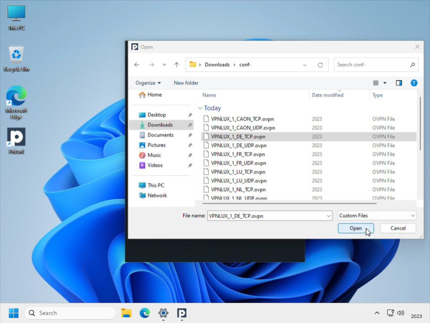Select the VPNLUX_1_FR_UDP.ovpn file
Screen dimensions: 430x323
click(238, 163)
